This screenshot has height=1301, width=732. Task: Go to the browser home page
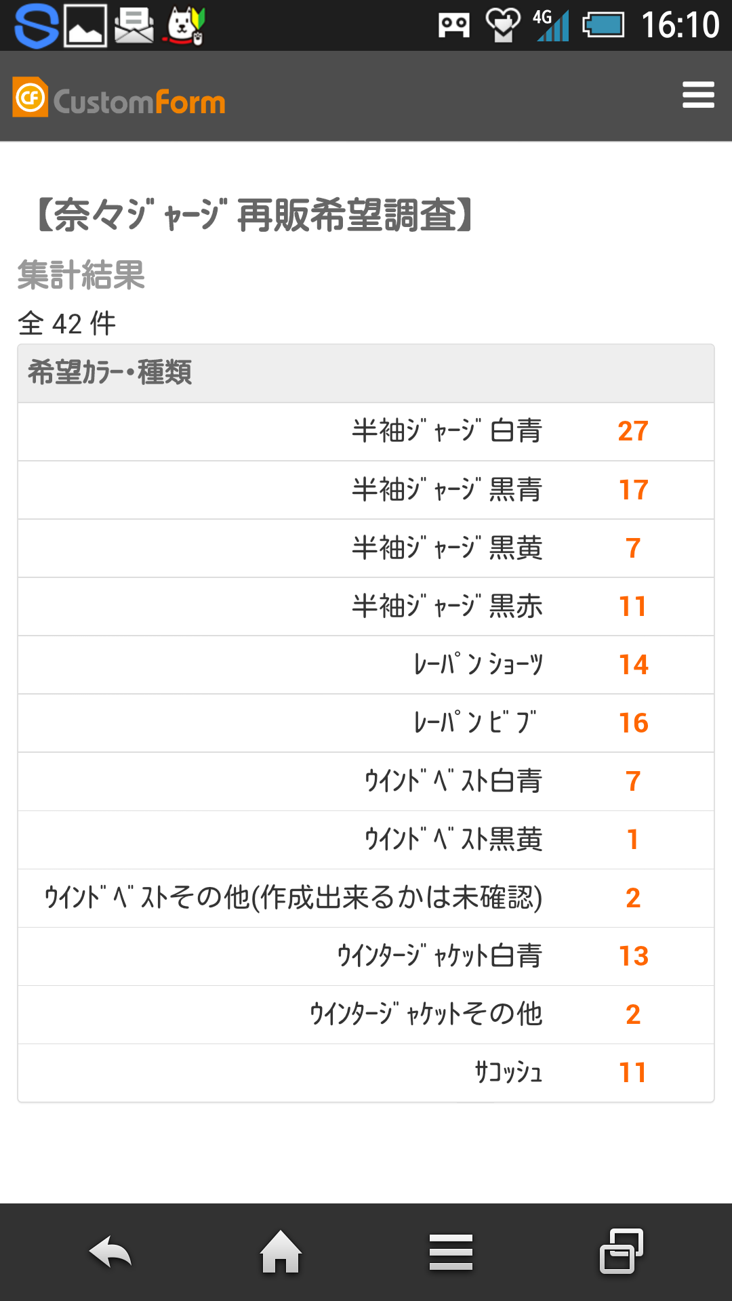(x=281, y=1251)
